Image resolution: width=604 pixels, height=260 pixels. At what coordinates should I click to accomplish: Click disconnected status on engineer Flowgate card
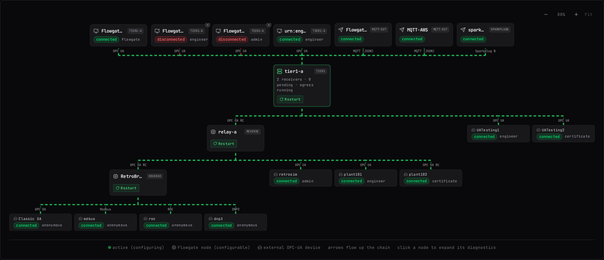tap(171, 40)
